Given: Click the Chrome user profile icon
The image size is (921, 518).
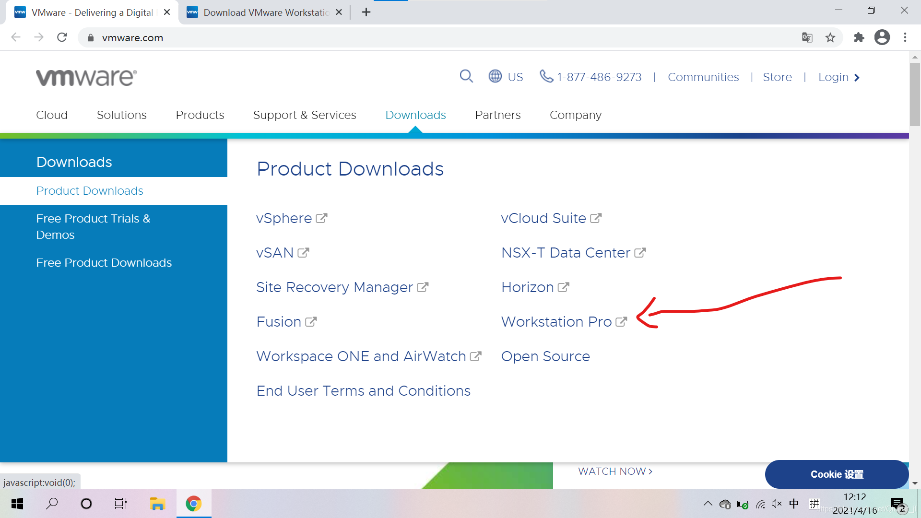Looking at the screenshot, I should (x=883, y=37).
